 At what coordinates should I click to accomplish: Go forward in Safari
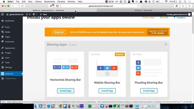17,6
